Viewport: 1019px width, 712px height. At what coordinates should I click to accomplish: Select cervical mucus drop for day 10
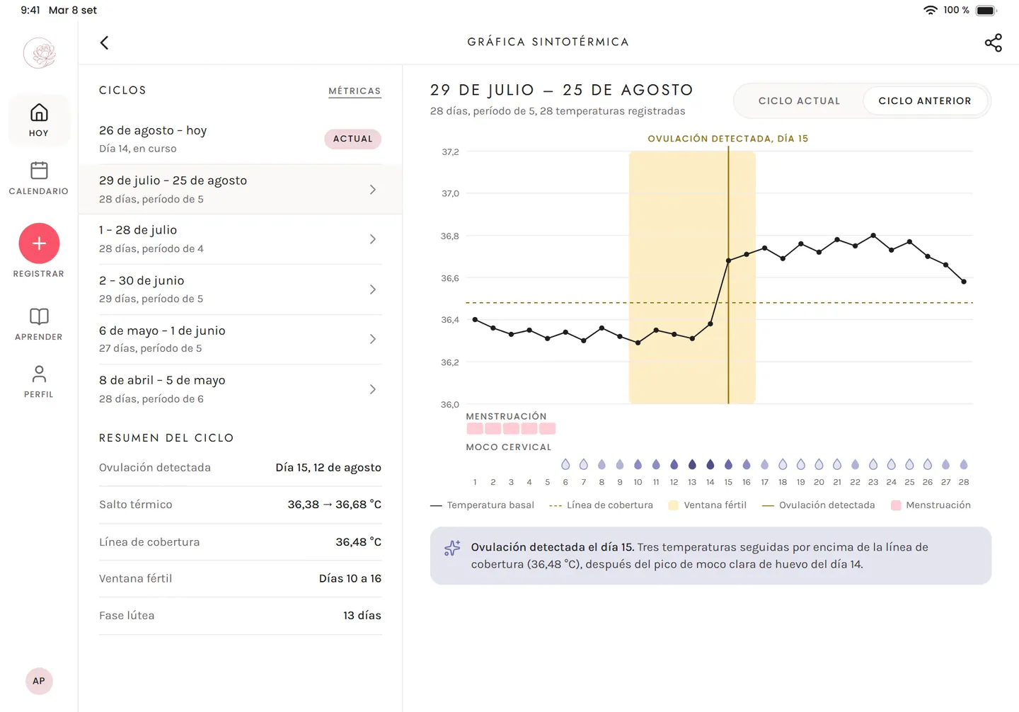click(638, 464)
